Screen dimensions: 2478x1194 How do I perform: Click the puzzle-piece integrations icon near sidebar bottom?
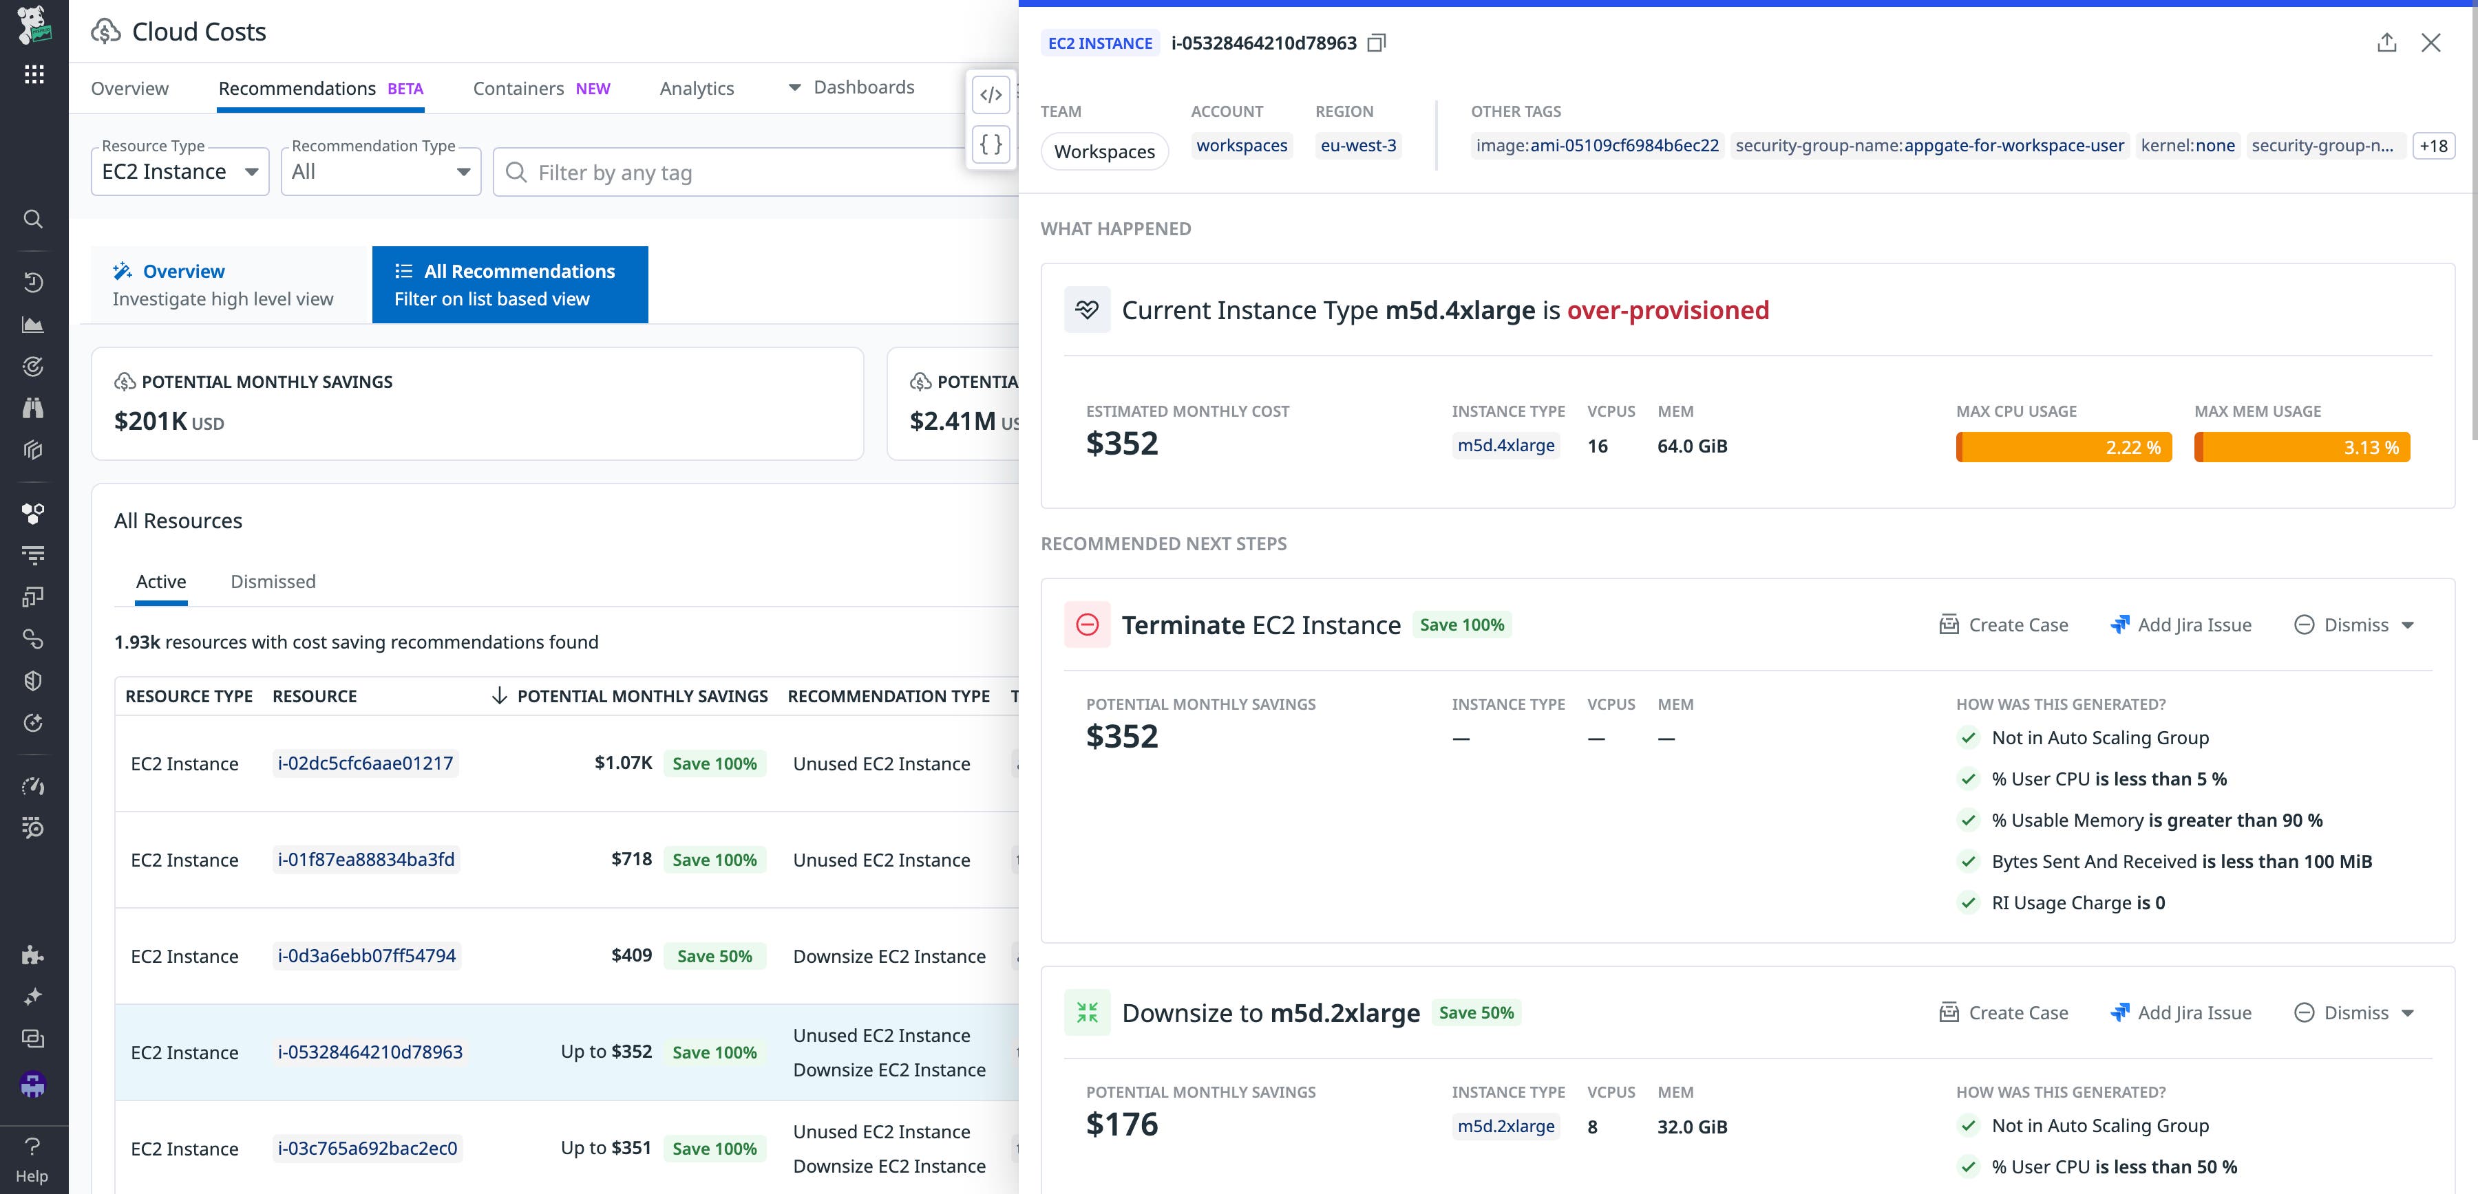[34, 955]
